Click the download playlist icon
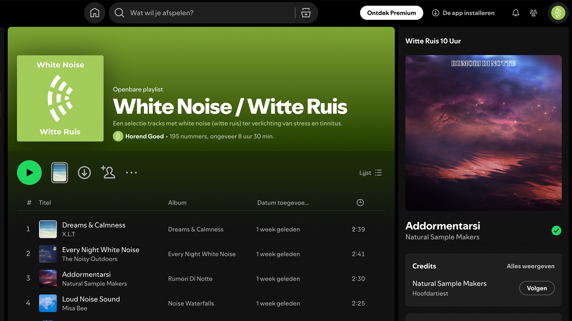This screenshot has height=321, width=572. click(84, 172)
